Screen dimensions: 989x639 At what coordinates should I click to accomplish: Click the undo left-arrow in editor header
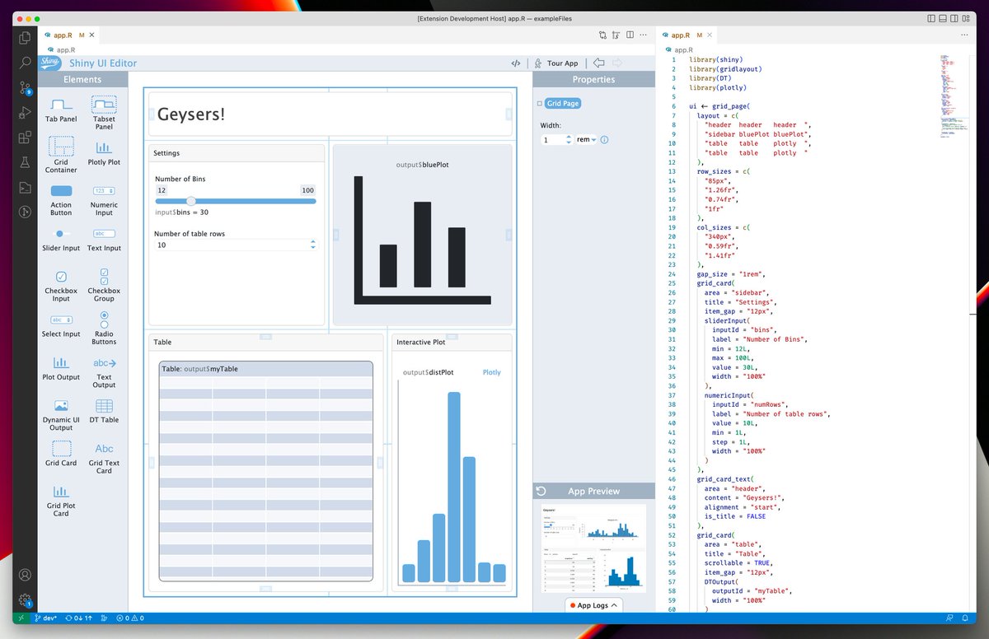pyautogui.click(x=598, y=63)
